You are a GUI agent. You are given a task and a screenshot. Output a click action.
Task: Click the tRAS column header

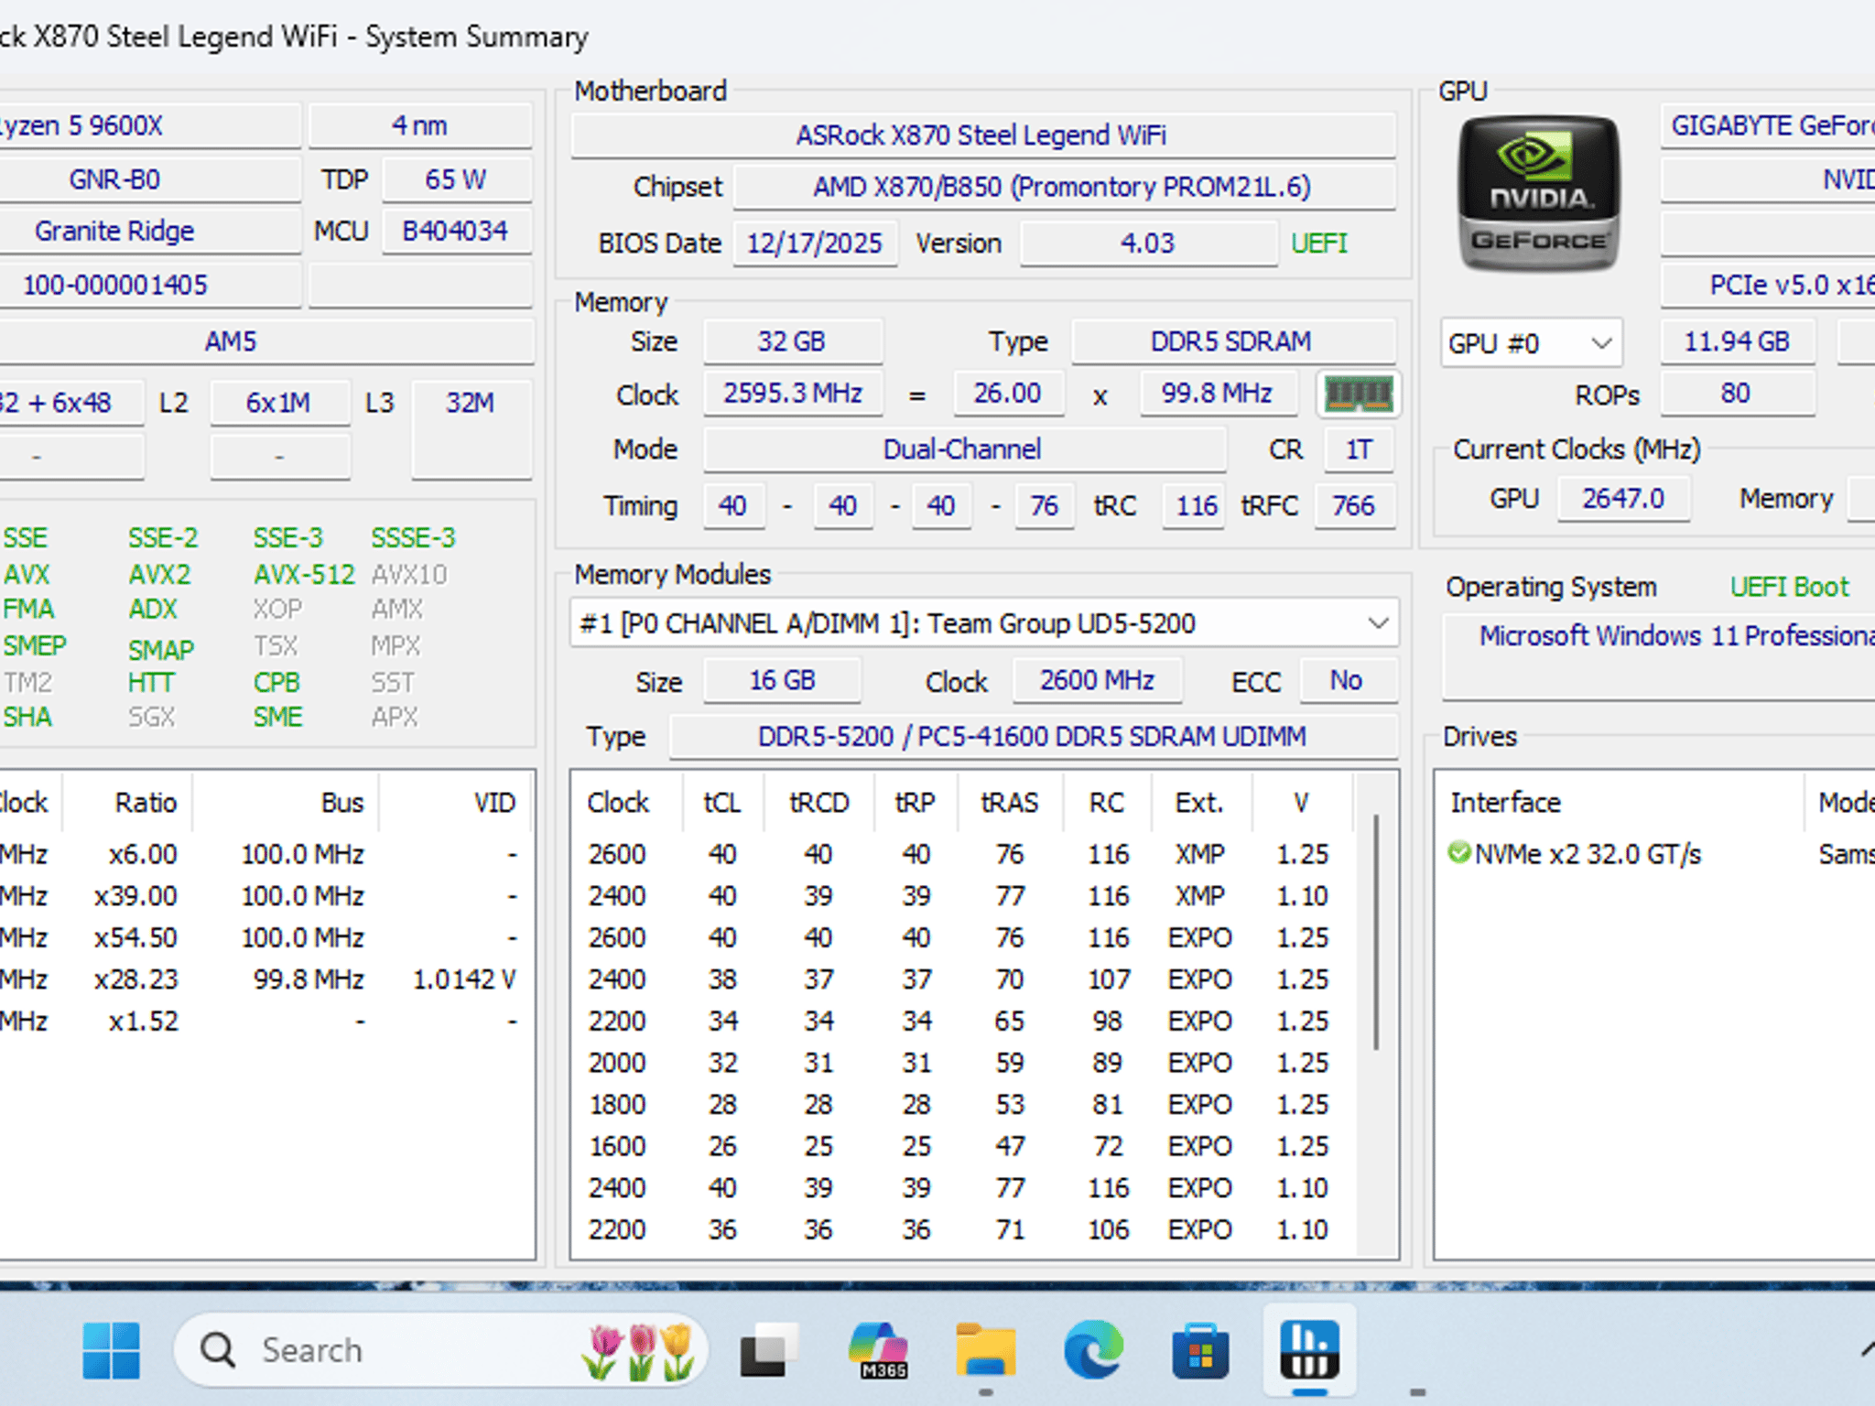1009,803
